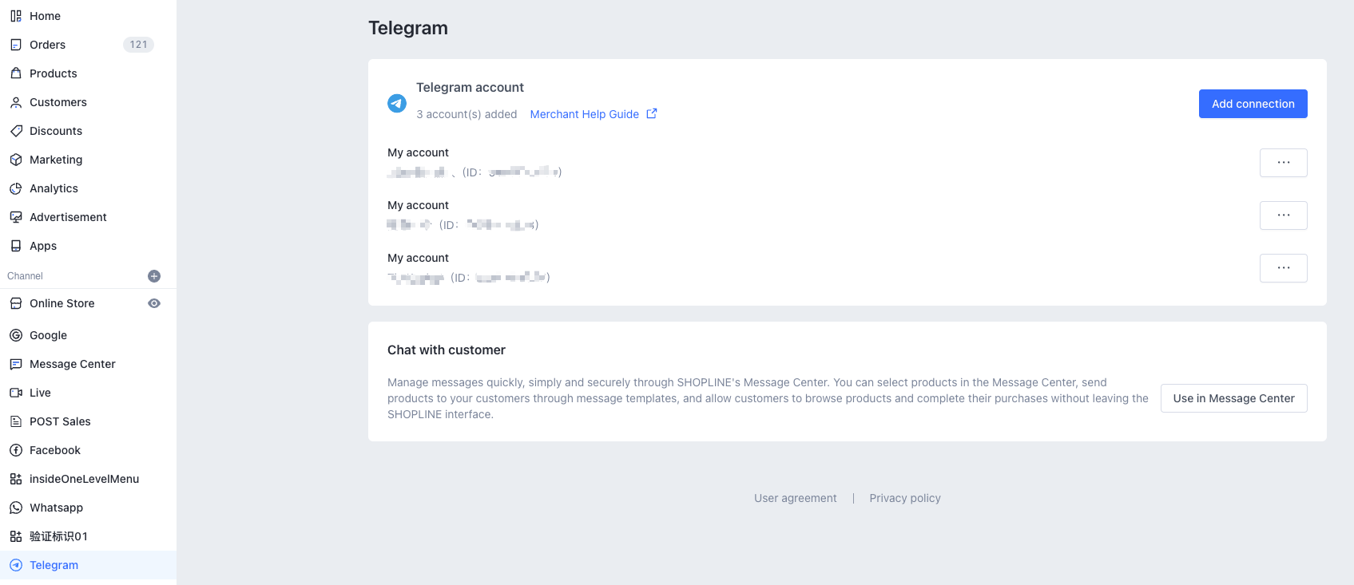The height and width of the screenshot is (585, 1354).
Task: Expand the second account's more options menu
Action: [1283, 215]
